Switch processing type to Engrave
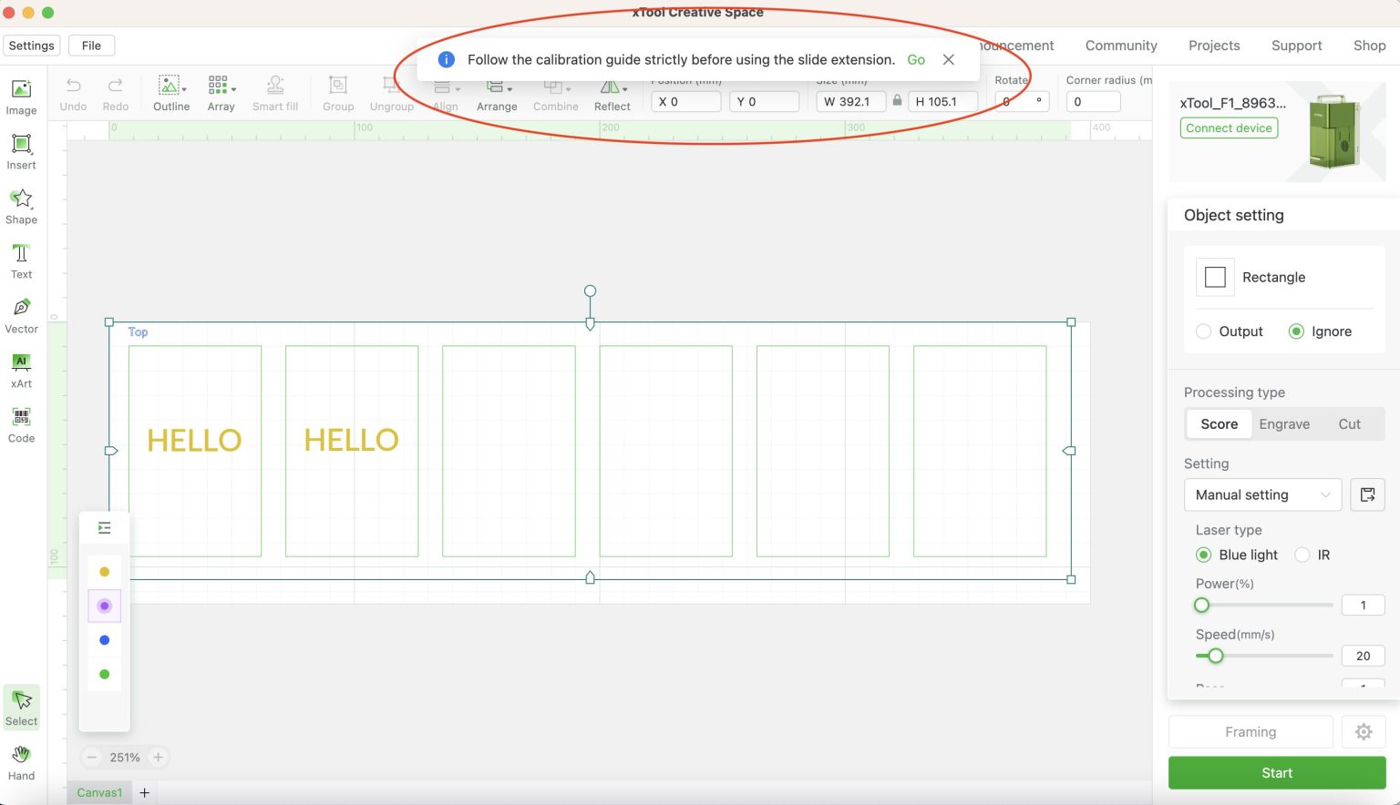 (x=1284, y=423)
